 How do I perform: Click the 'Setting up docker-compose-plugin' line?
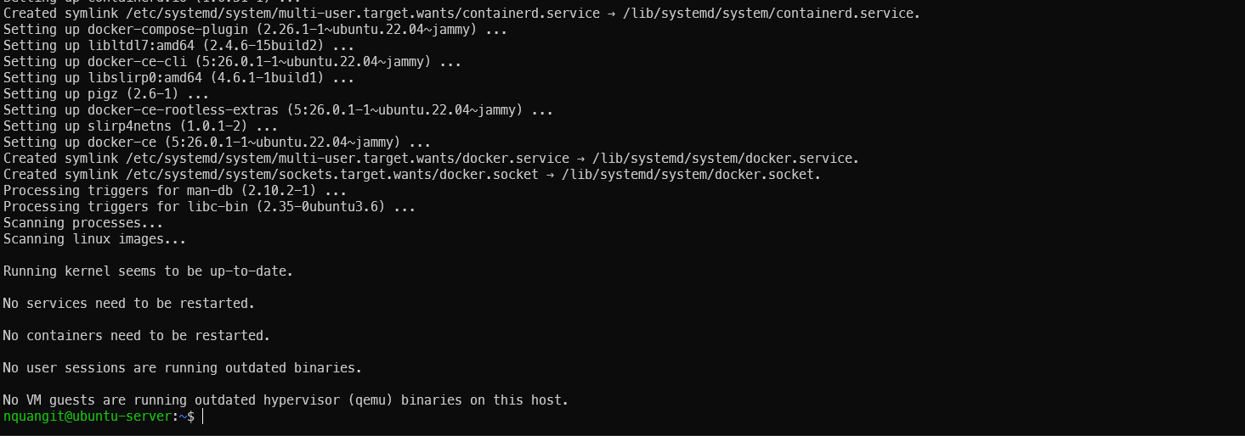point(255,31)
